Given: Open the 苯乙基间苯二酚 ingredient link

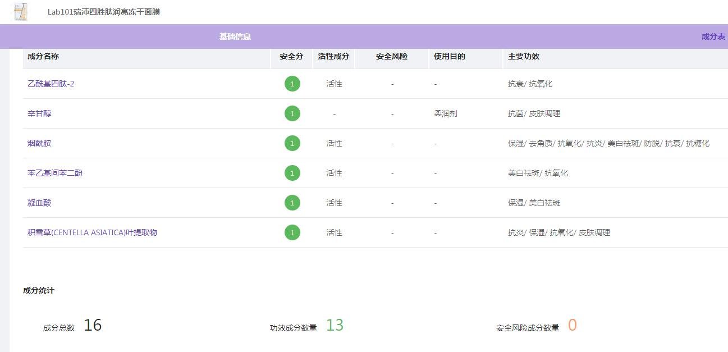Looking at the screenshot, I should click(55, 173).
